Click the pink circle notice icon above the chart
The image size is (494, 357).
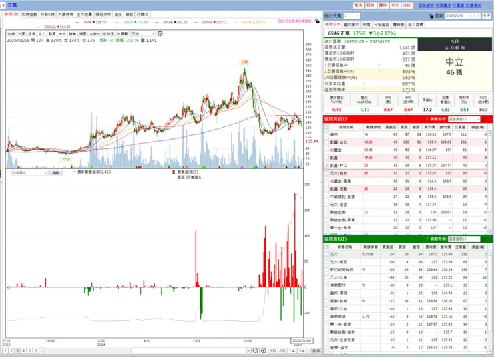(279, 21)
